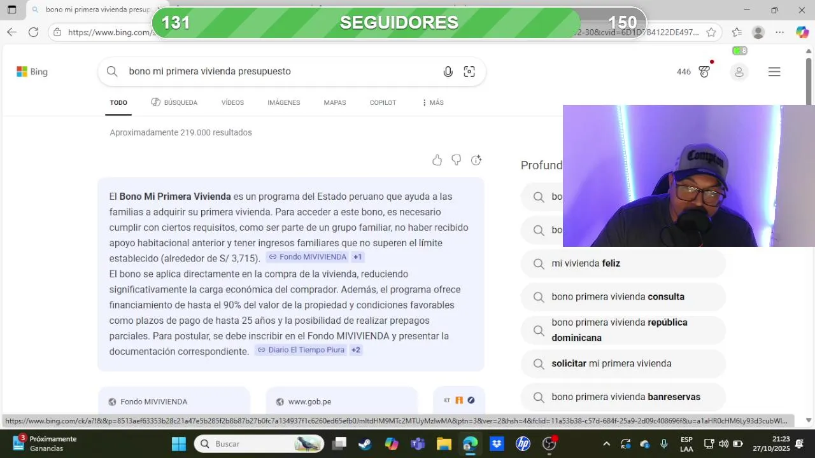This screenshot has width=815, height=458.
Task: Search suggestion solicitar mi primera vivienda
Action: (623, 364)
